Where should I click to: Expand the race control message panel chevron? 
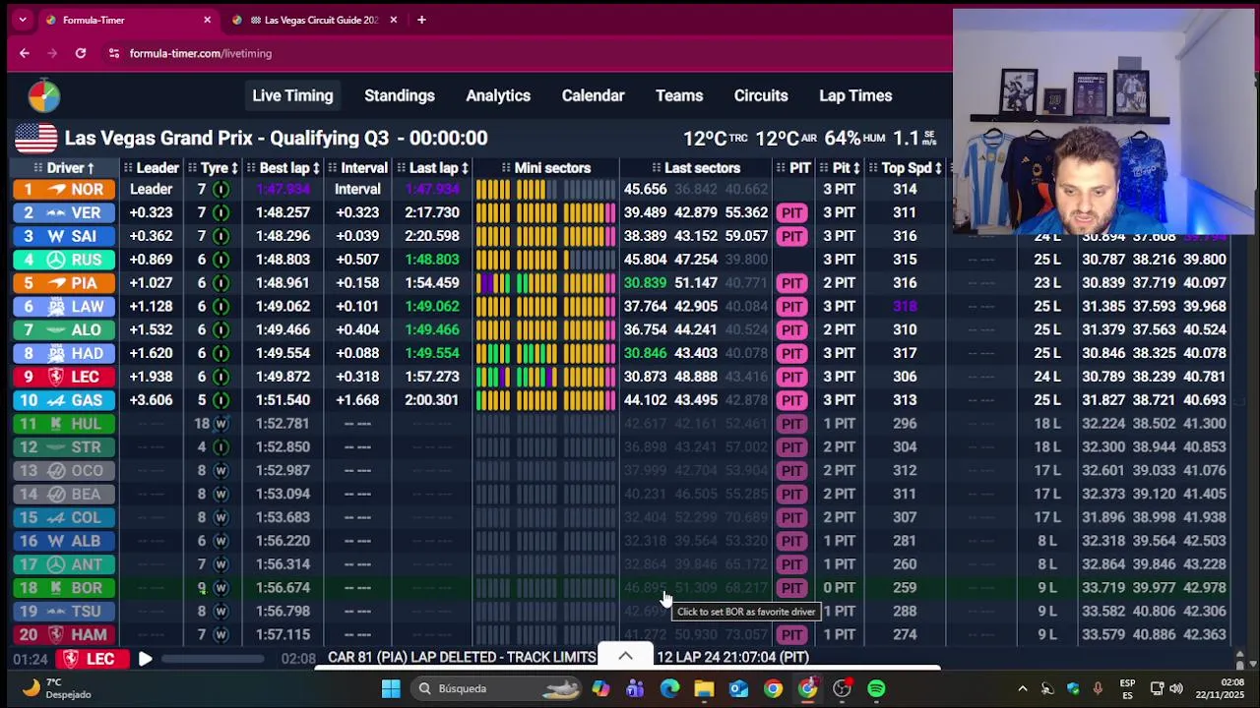[x=625, y=656]
